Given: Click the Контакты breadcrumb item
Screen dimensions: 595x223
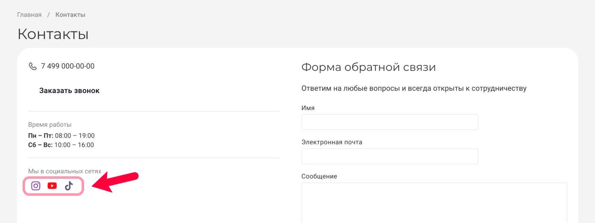Looking at the screenshot, I should tap(70, 15).
